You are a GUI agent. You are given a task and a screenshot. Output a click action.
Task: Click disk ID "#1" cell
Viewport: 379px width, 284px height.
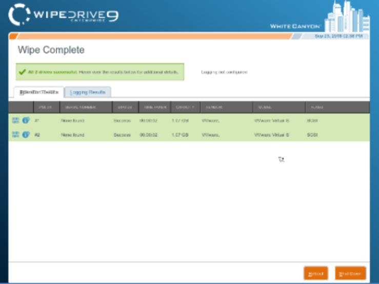36,121
